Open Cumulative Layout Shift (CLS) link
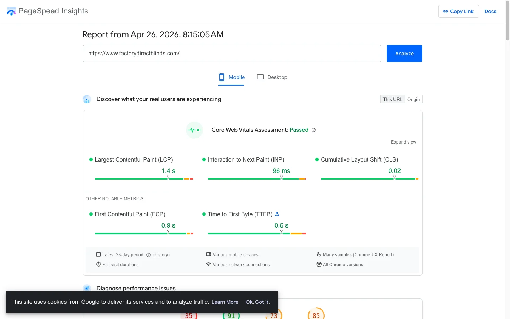Viewport: 510px width, 319px height. (359, 160)
